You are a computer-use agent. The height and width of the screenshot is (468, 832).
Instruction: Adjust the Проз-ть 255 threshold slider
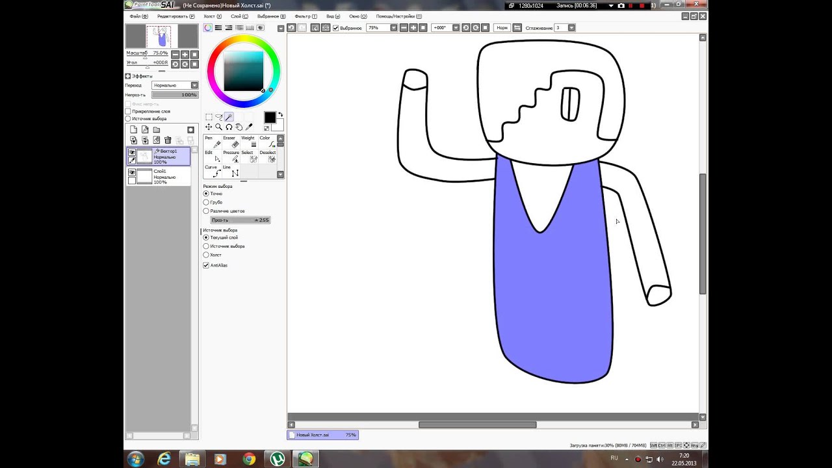click(240, 220)
